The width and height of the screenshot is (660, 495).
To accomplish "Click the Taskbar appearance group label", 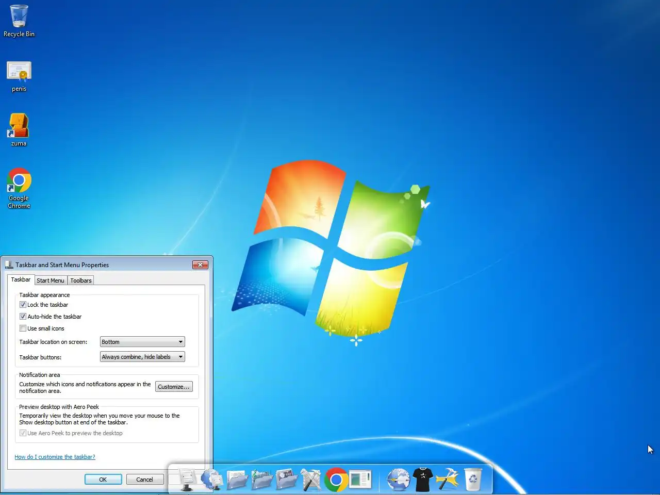I will tap(44, 295).
